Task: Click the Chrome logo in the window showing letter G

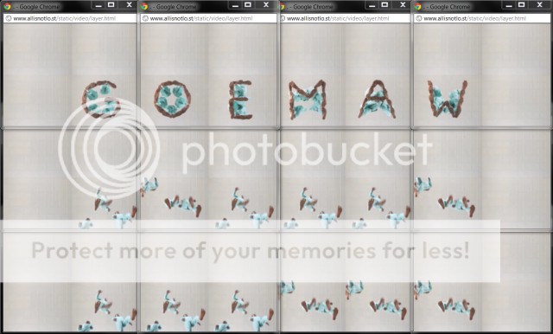Action: [7, 6]
